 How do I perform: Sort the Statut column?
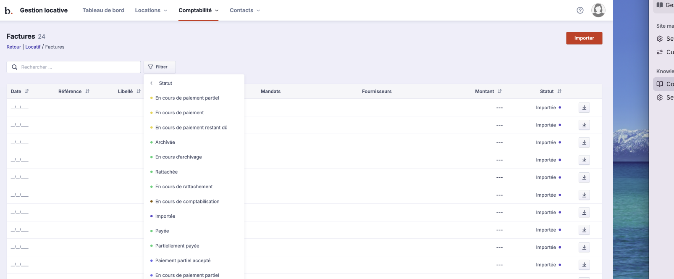pyautogui.click(x=559, y=91)
